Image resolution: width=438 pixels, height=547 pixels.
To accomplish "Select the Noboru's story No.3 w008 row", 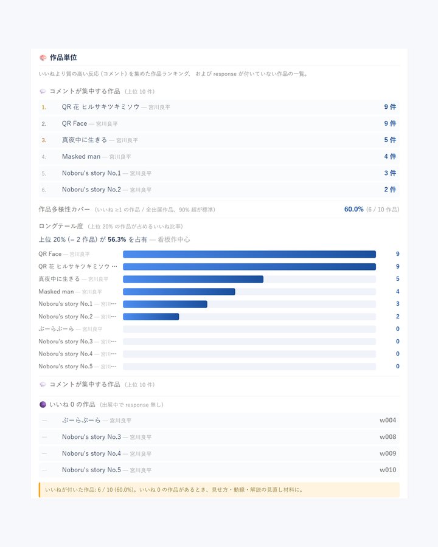I will [x=219, y=437].
